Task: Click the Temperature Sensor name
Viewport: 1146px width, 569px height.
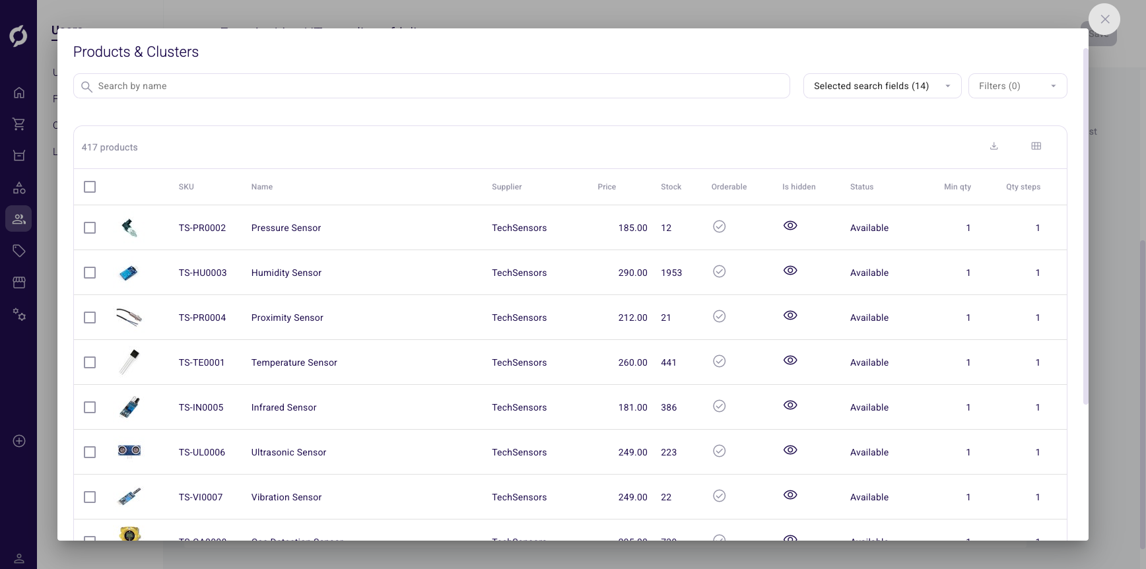Action: pos(294,362)
